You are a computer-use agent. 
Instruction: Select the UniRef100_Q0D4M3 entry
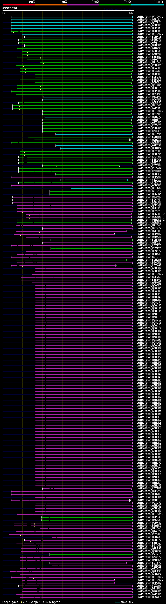(x=149, y=74)
